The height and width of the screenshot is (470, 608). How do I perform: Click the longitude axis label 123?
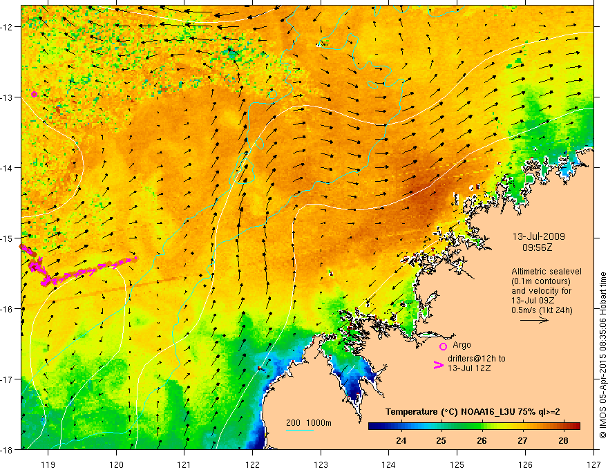click(321, 464)
